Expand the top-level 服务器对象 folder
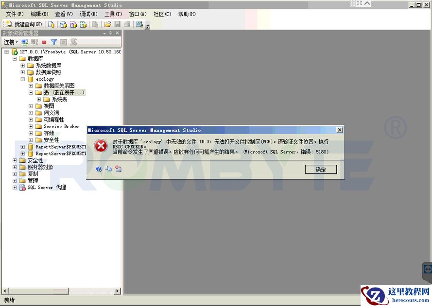Viewport: 432px width, 306px height. [15, 167]
